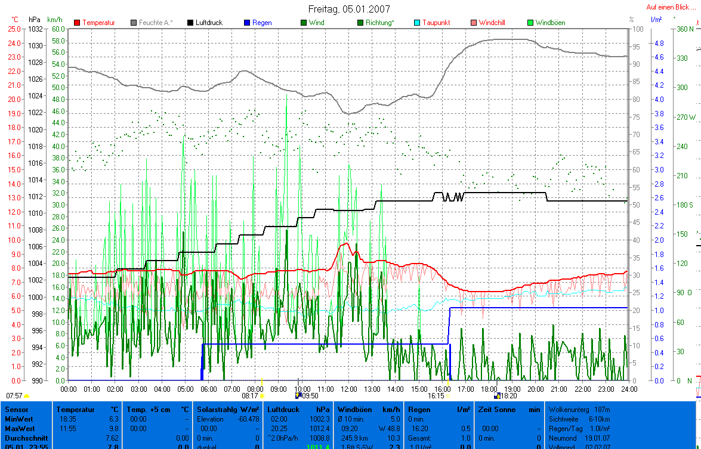The height and width of the screenshot is (449, 701).
Task: Click the cyan Taupunkt legend square
Action: coord(418,23)
